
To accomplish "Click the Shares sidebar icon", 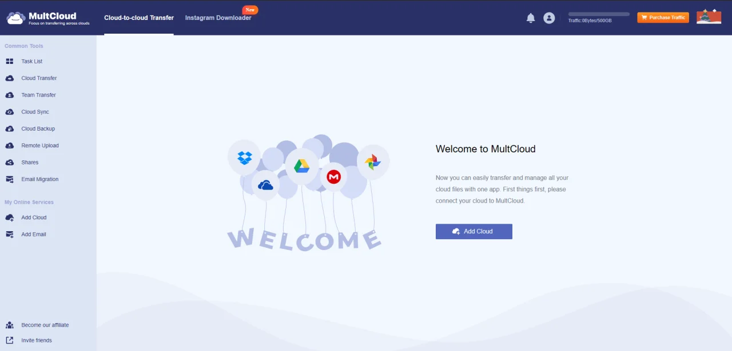I will coord(10,162).
